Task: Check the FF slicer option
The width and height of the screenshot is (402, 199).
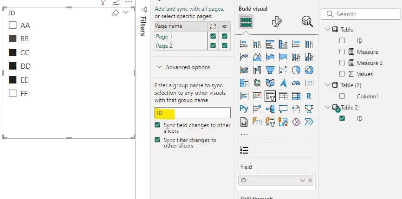Action: tap(13, 94)
